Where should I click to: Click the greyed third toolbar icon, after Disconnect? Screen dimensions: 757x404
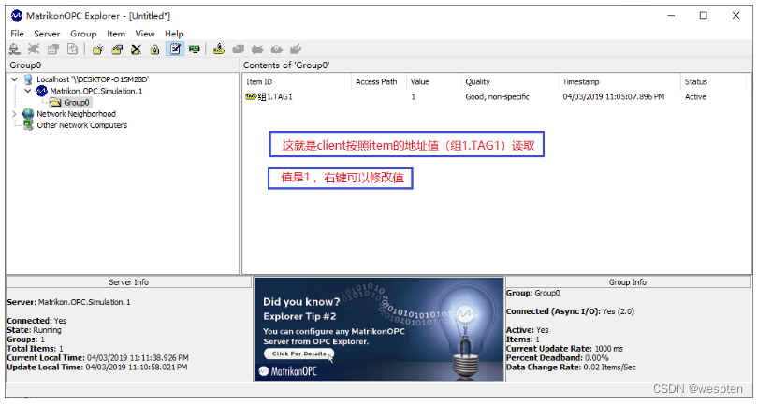[x=53, y=49]
